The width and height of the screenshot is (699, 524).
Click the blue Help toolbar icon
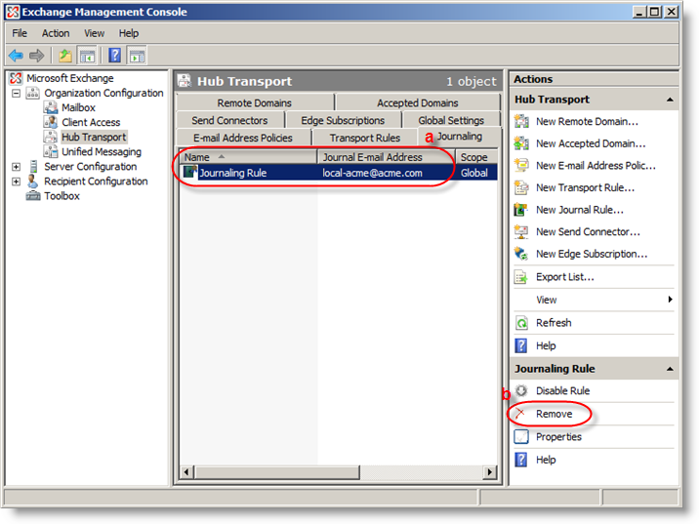tap(114, 56)
